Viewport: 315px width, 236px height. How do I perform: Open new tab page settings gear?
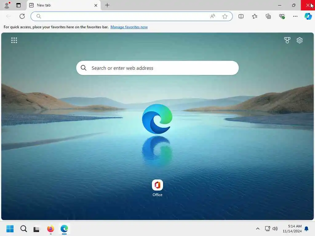click(299, 40)
